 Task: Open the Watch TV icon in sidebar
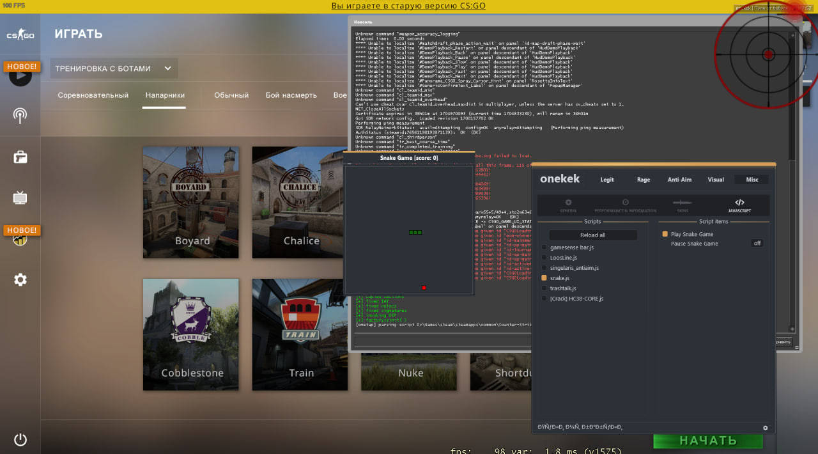point(20,198)
